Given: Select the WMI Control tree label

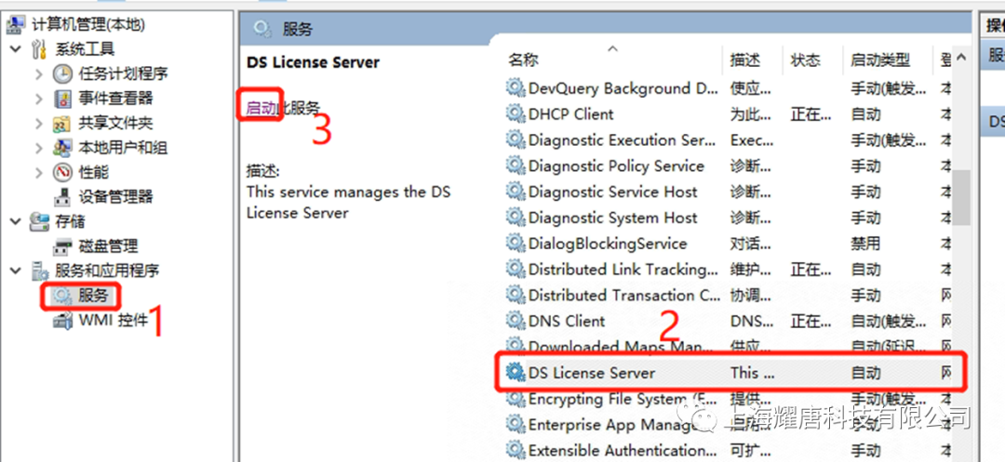Looking at the screenshot, I should pos(113,320).
